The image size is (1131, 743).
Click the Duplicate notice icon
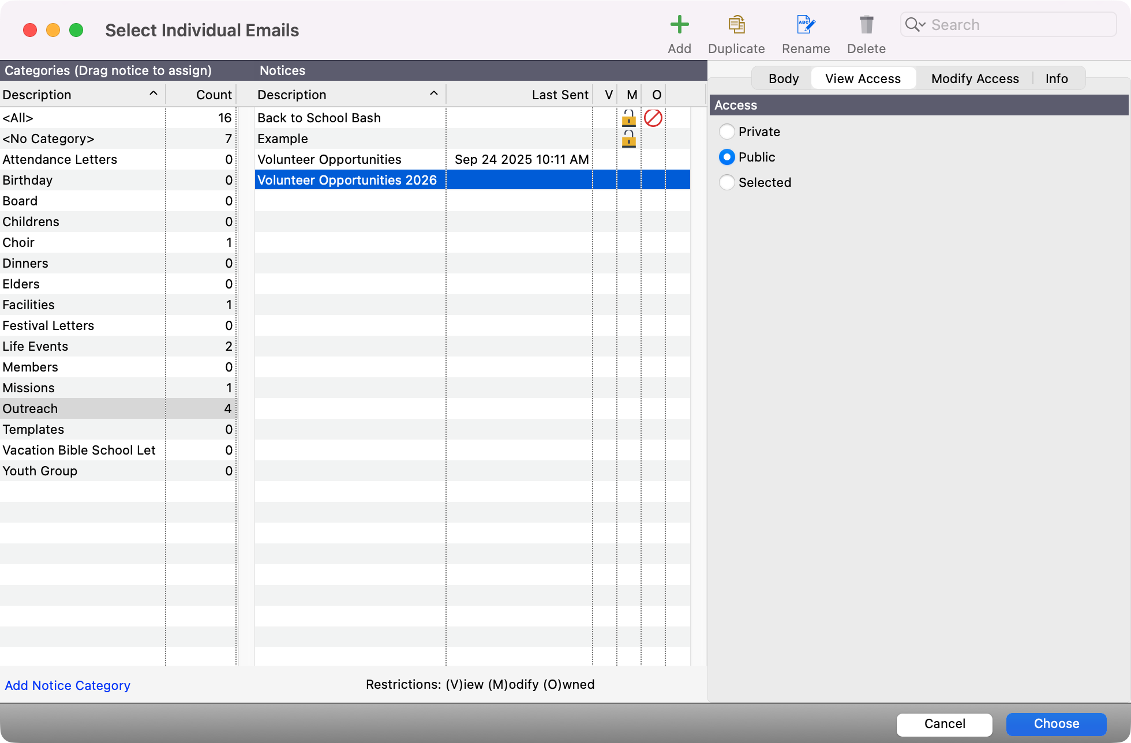click(736, 25)
